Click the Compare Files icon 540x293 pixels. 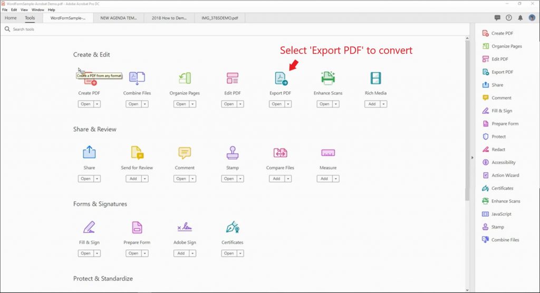coord(281,152)
